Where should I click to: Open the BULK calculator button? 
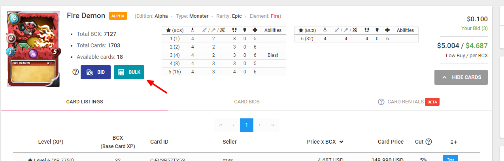pyautogui.click(x=129, y=72)
